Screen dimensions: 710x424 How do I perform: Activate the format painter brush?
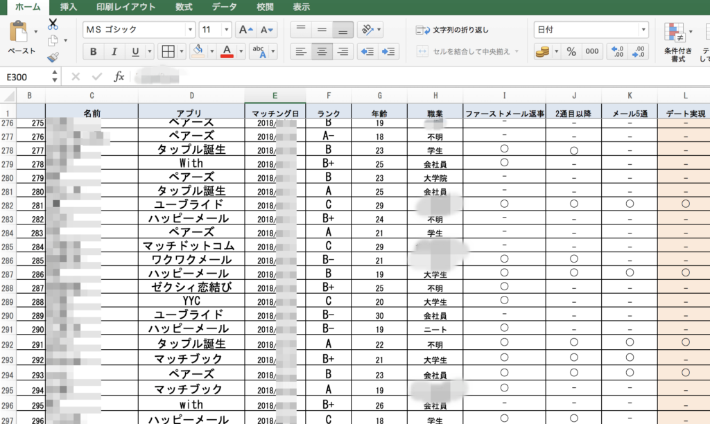pyautogui.click(x=53, y=57)
